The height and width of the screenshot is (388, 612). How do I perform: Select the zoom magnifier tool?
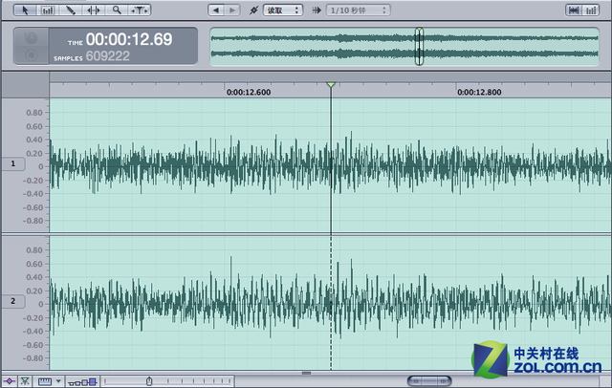117,10
